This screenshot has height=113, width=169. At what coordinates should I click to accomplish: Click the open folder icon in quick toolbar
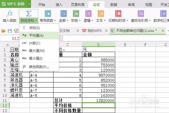[3, 31]
